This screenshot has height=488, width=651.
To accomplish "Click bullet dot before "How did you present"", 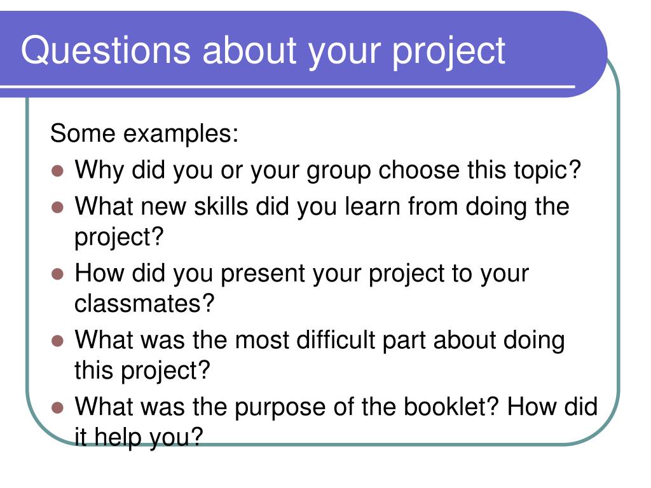I will (57, 274).
